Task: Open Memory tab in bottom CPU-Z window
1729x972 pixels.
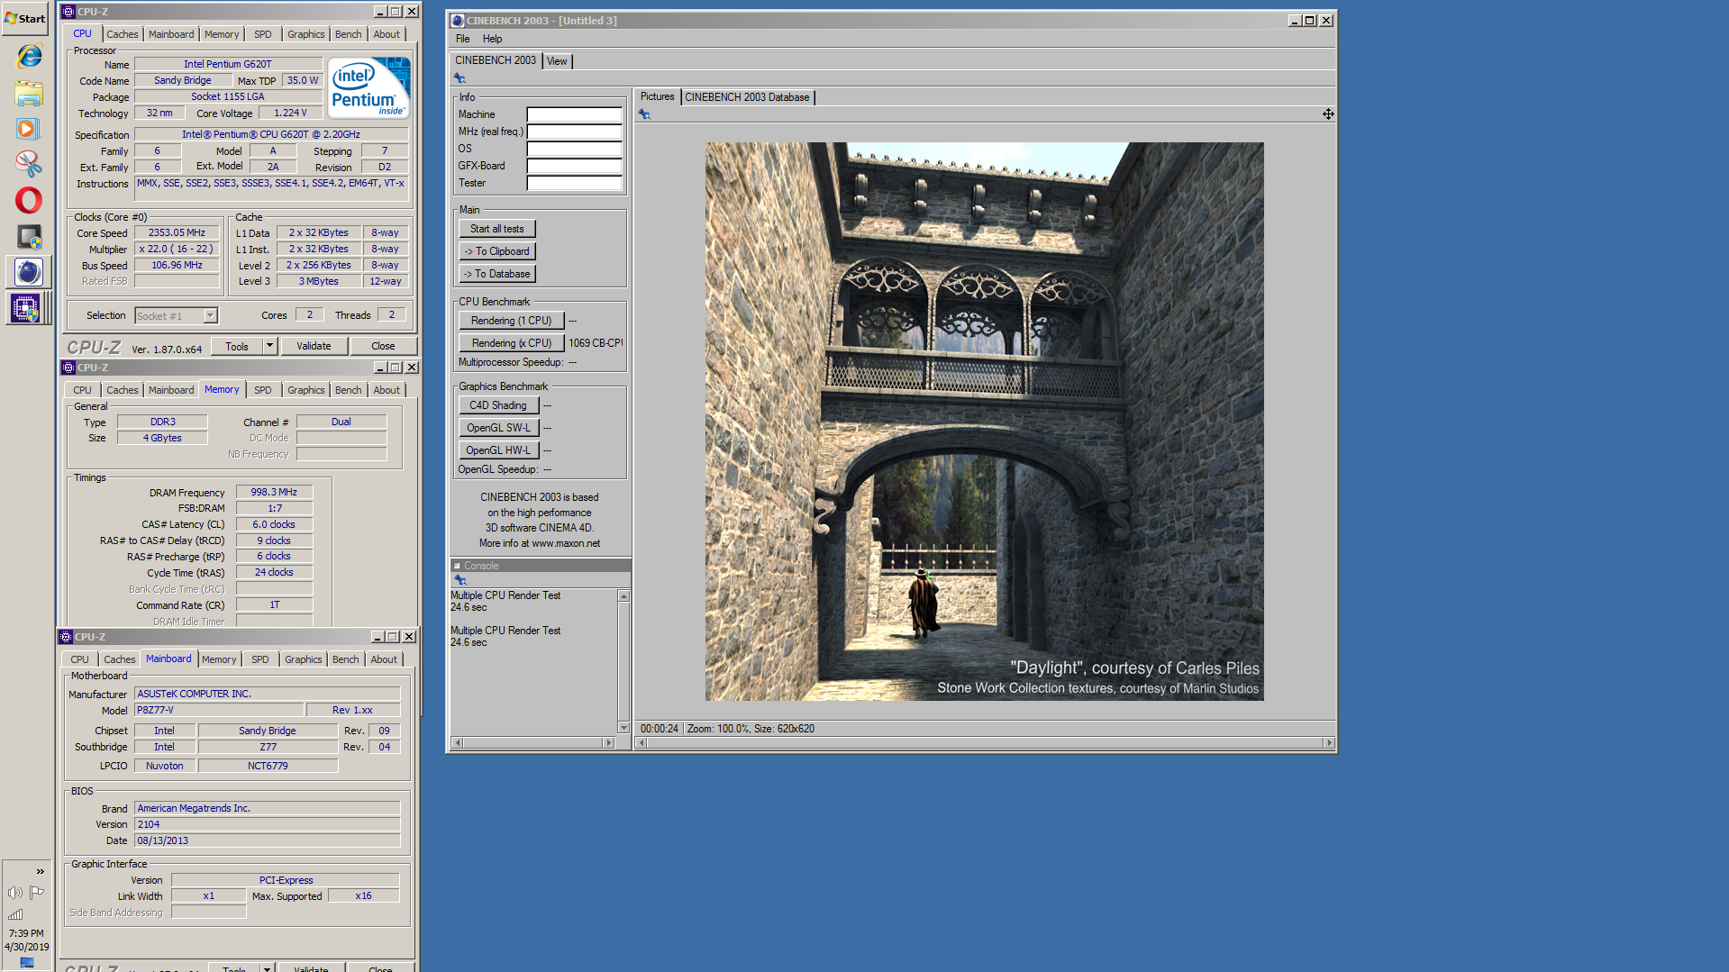Action: point(219,659)
